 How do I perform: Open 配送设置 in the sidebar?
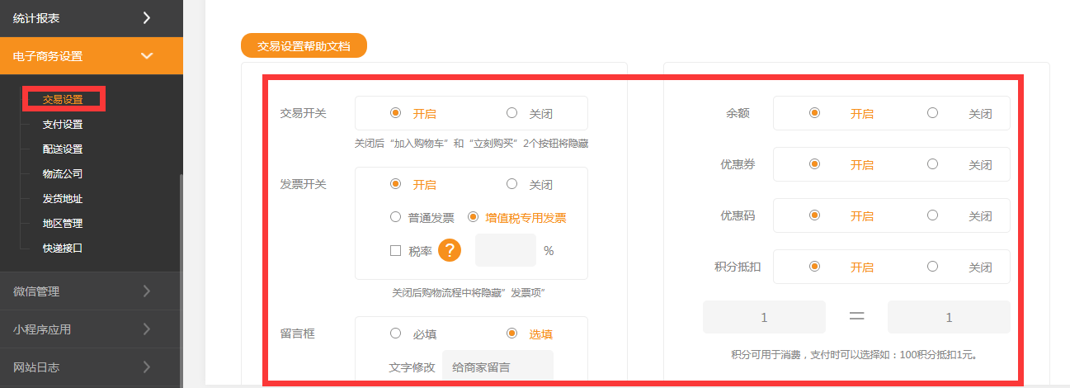click(63, 149)
